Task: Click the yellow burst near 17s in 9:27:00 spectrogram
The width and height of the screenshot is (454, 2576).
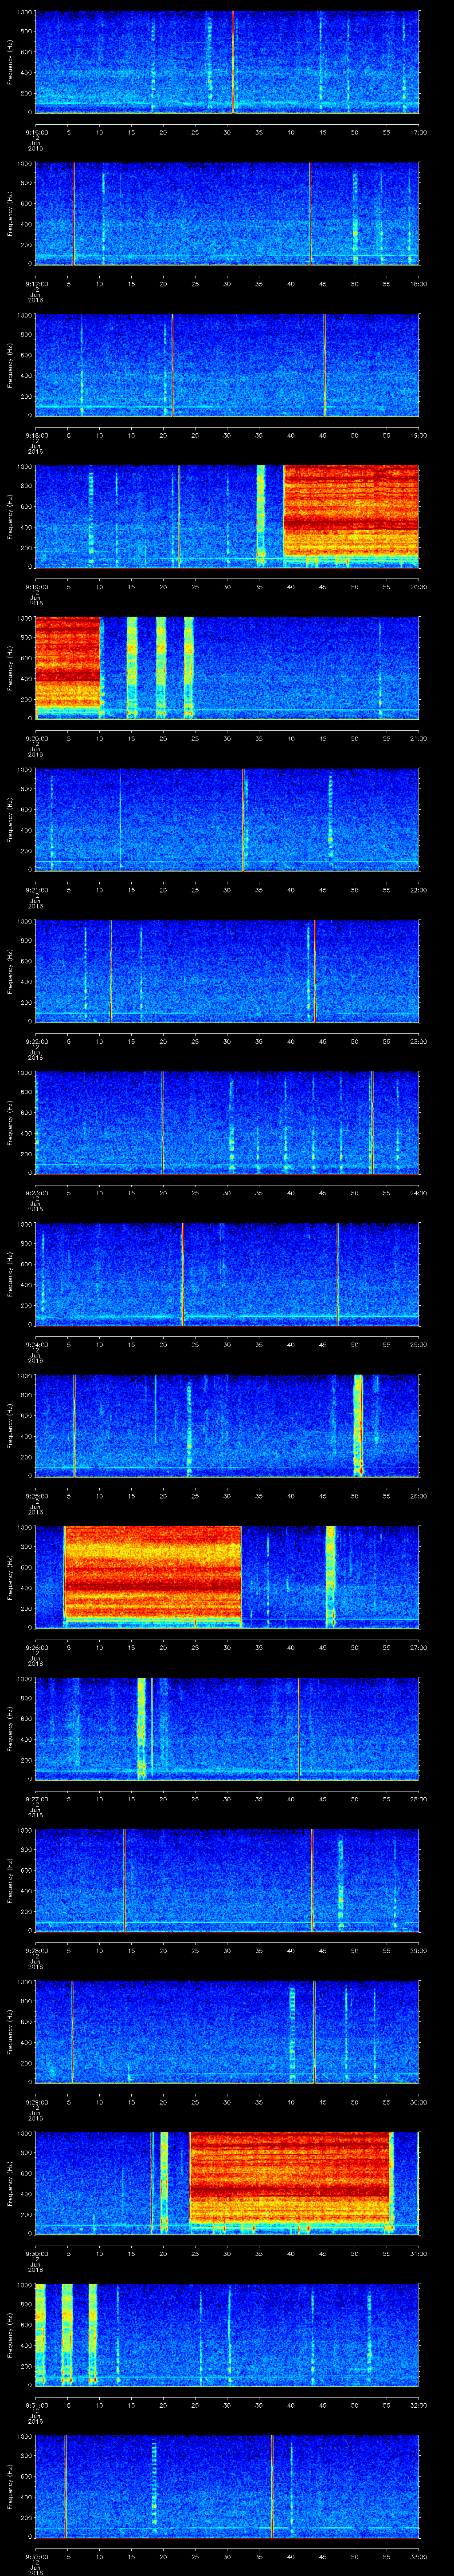Action: point(142,1727)
